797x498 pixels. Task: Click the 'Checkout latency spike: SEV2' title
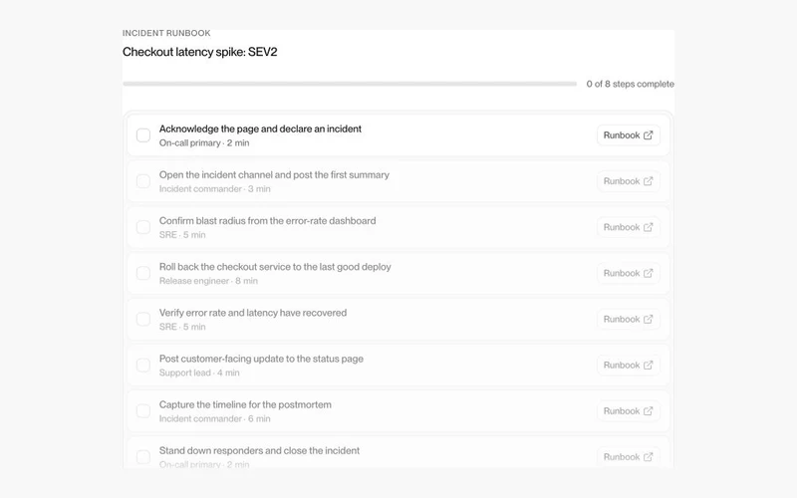[200, 52]
